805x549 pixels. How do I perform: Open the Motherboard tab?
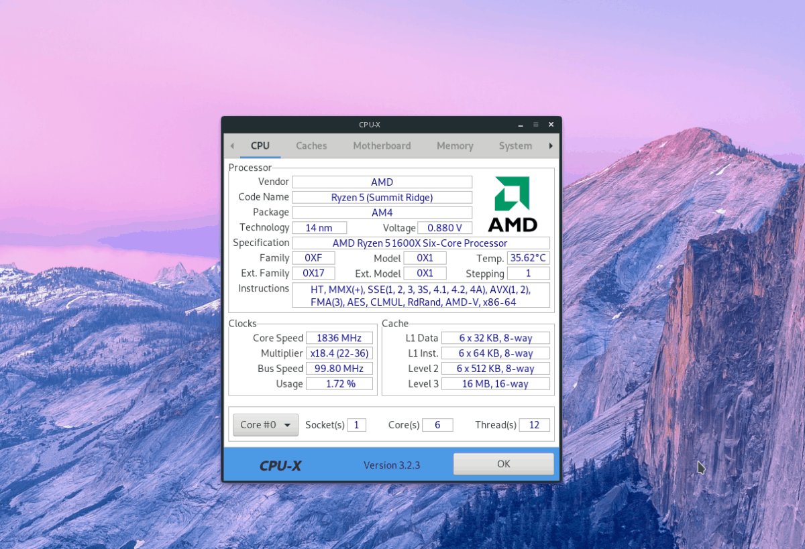382,145
